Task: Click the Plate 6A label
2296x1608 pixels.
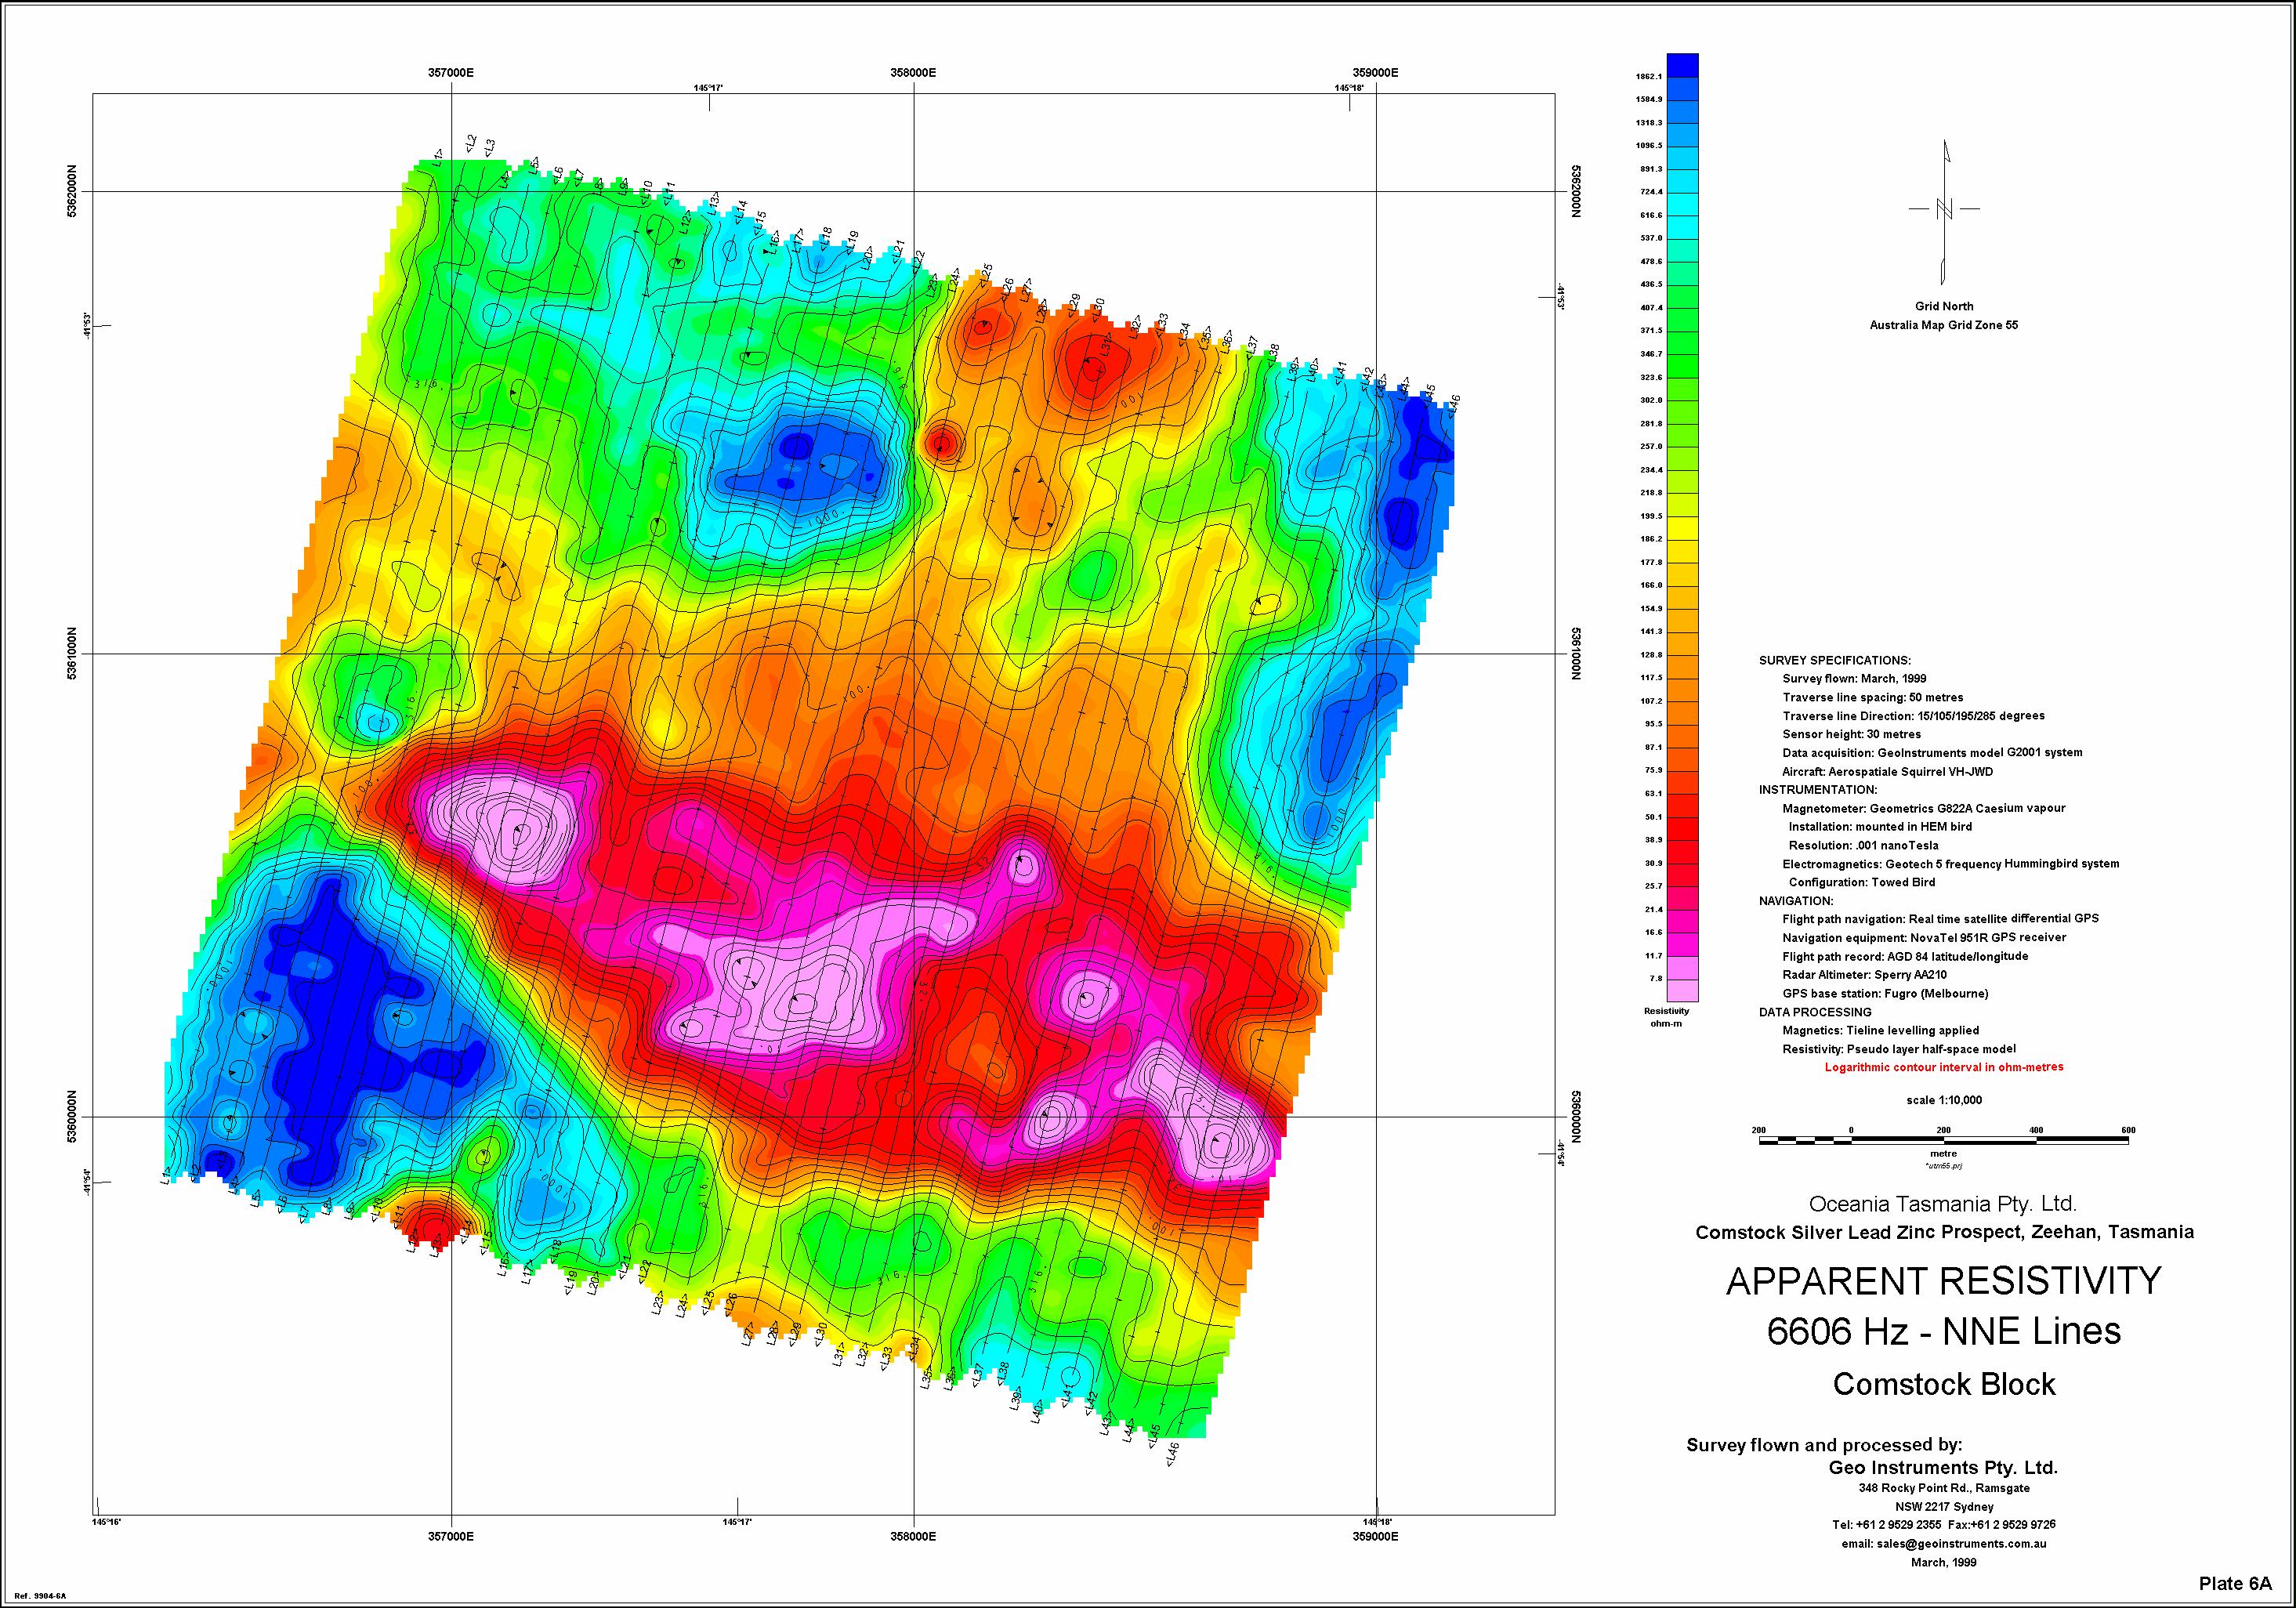Action: pyautogui.click(x=2236, y=1583)
